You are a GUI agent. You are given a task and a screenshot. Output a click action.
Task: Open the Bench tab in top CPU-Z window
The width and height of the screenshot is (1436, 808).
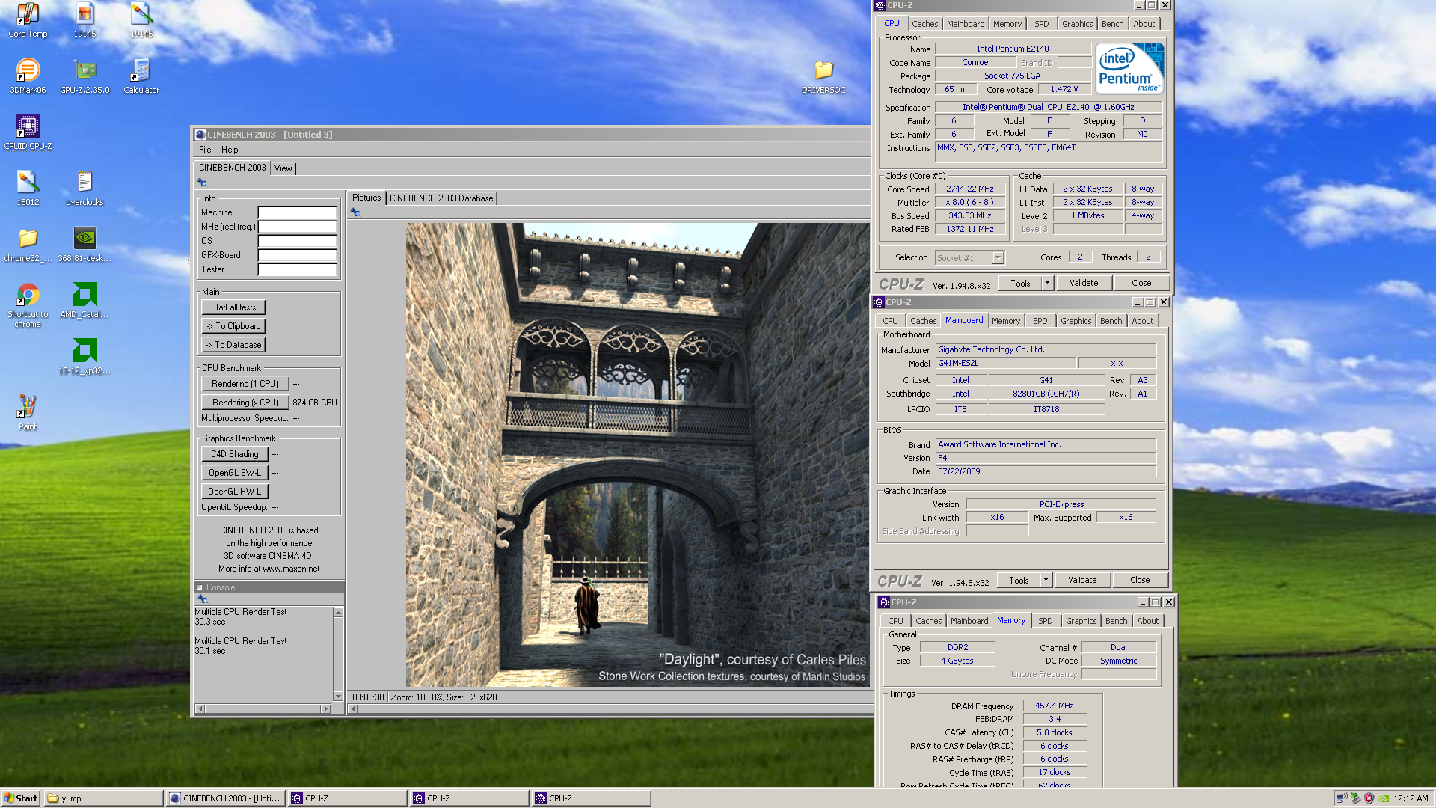click(1112, 24)
